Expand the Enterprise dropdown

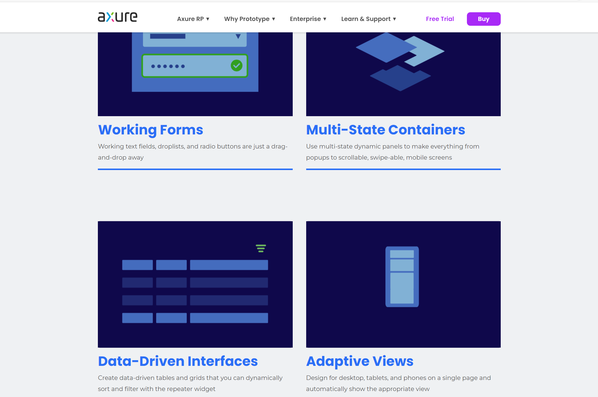click(x=308, y=19)
